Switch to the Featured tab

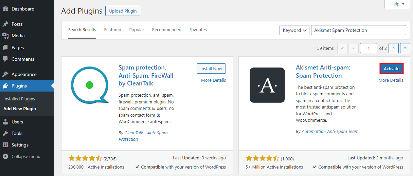pos(112,30)
